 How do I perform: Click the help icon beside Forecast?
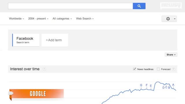[x=173, y=69]
